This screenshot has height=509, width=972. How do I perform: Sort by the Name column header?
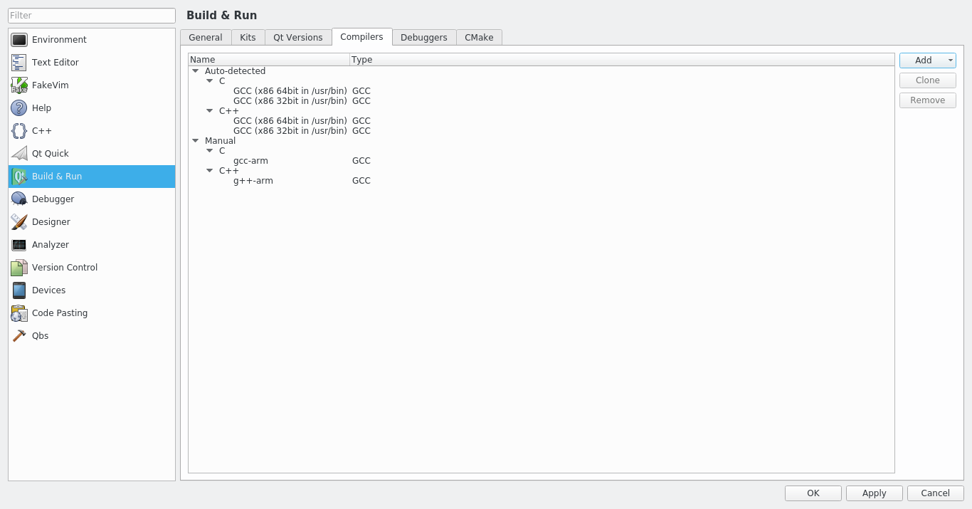[269, 60]
